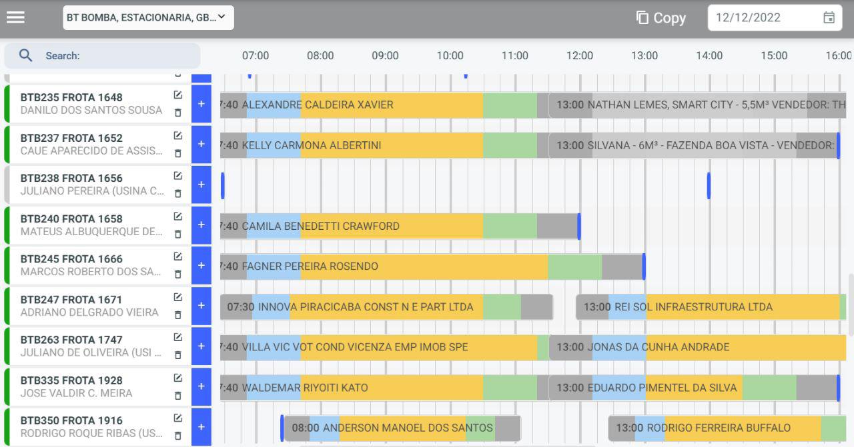Select VILLA VIC VOT COND VICENZA job
The width and height of the screenshot is (854, 447).
point(384,347)
